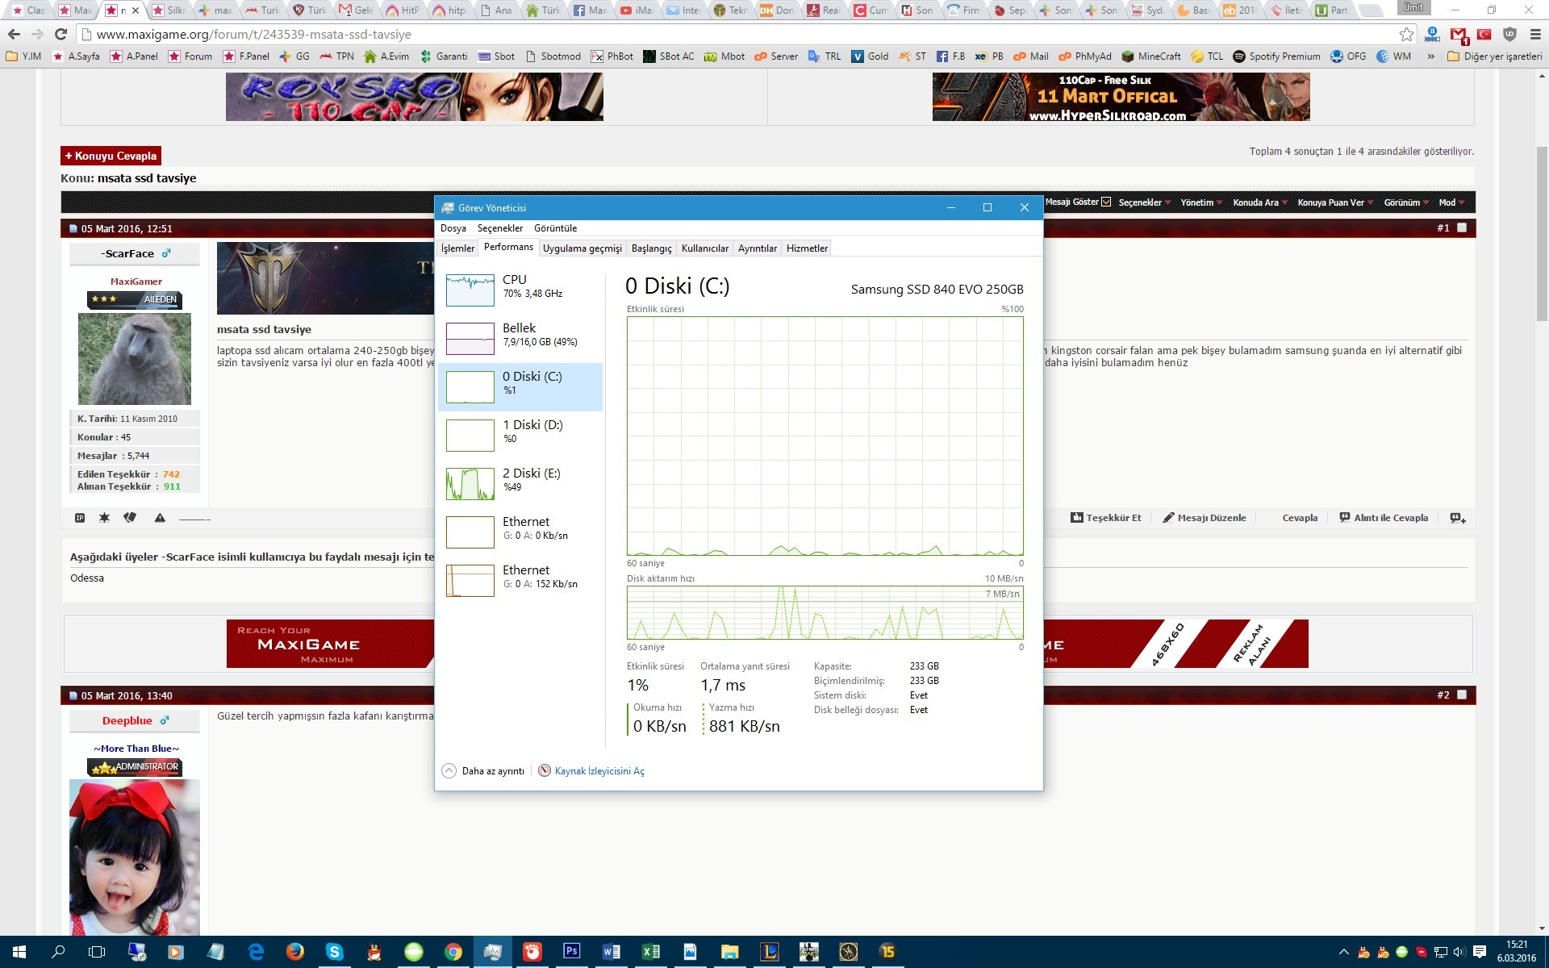Image resolution: width=1549 pixels, height=968 pixels.
Task: Open the Chrome hamburger menu
Action: pos(1535,34)
